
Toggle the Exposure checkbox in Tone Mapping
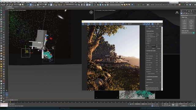tap(146, 33)
